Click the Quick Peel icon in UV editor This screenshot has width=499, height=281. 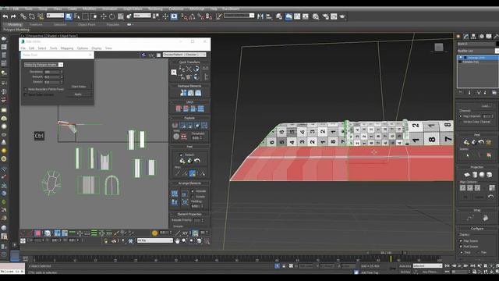[x=182, y=161]
